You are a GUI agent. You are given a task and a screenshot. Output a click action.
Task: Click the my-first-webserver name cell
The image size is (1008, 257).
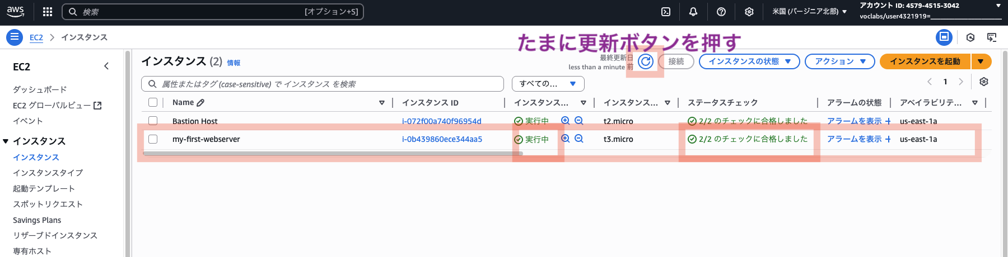206,139
